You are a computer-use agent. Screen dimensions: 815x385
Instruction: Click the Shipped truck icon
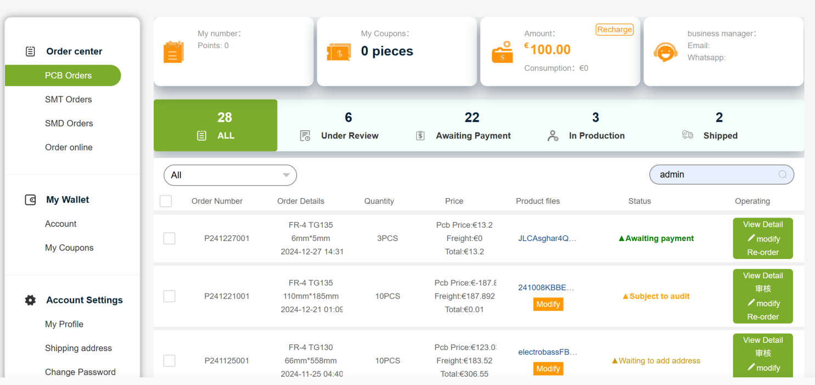688,135
